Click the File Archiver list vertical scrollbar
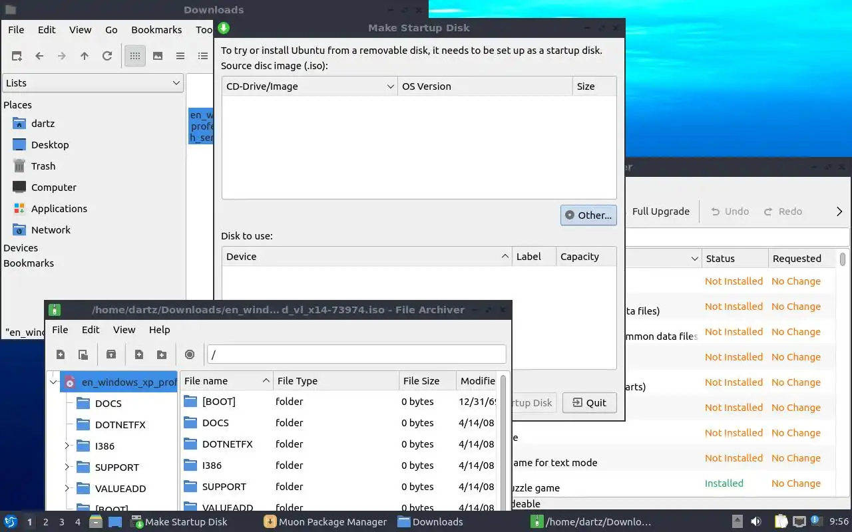852x532 pixels. click(x=503, y=442)
